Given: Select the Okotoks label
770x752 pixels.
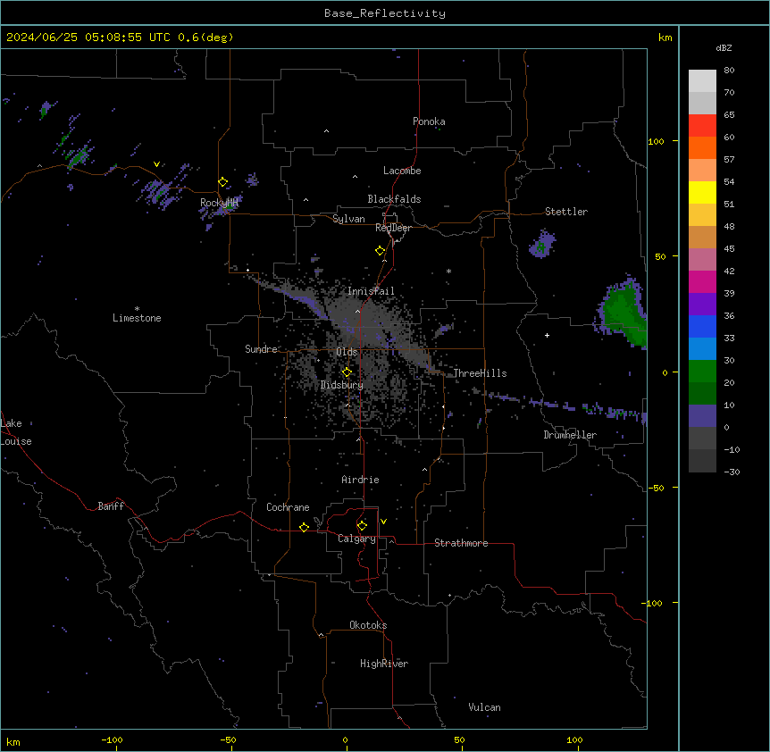Looking at the screenshot, I should [x=368, y=625].
